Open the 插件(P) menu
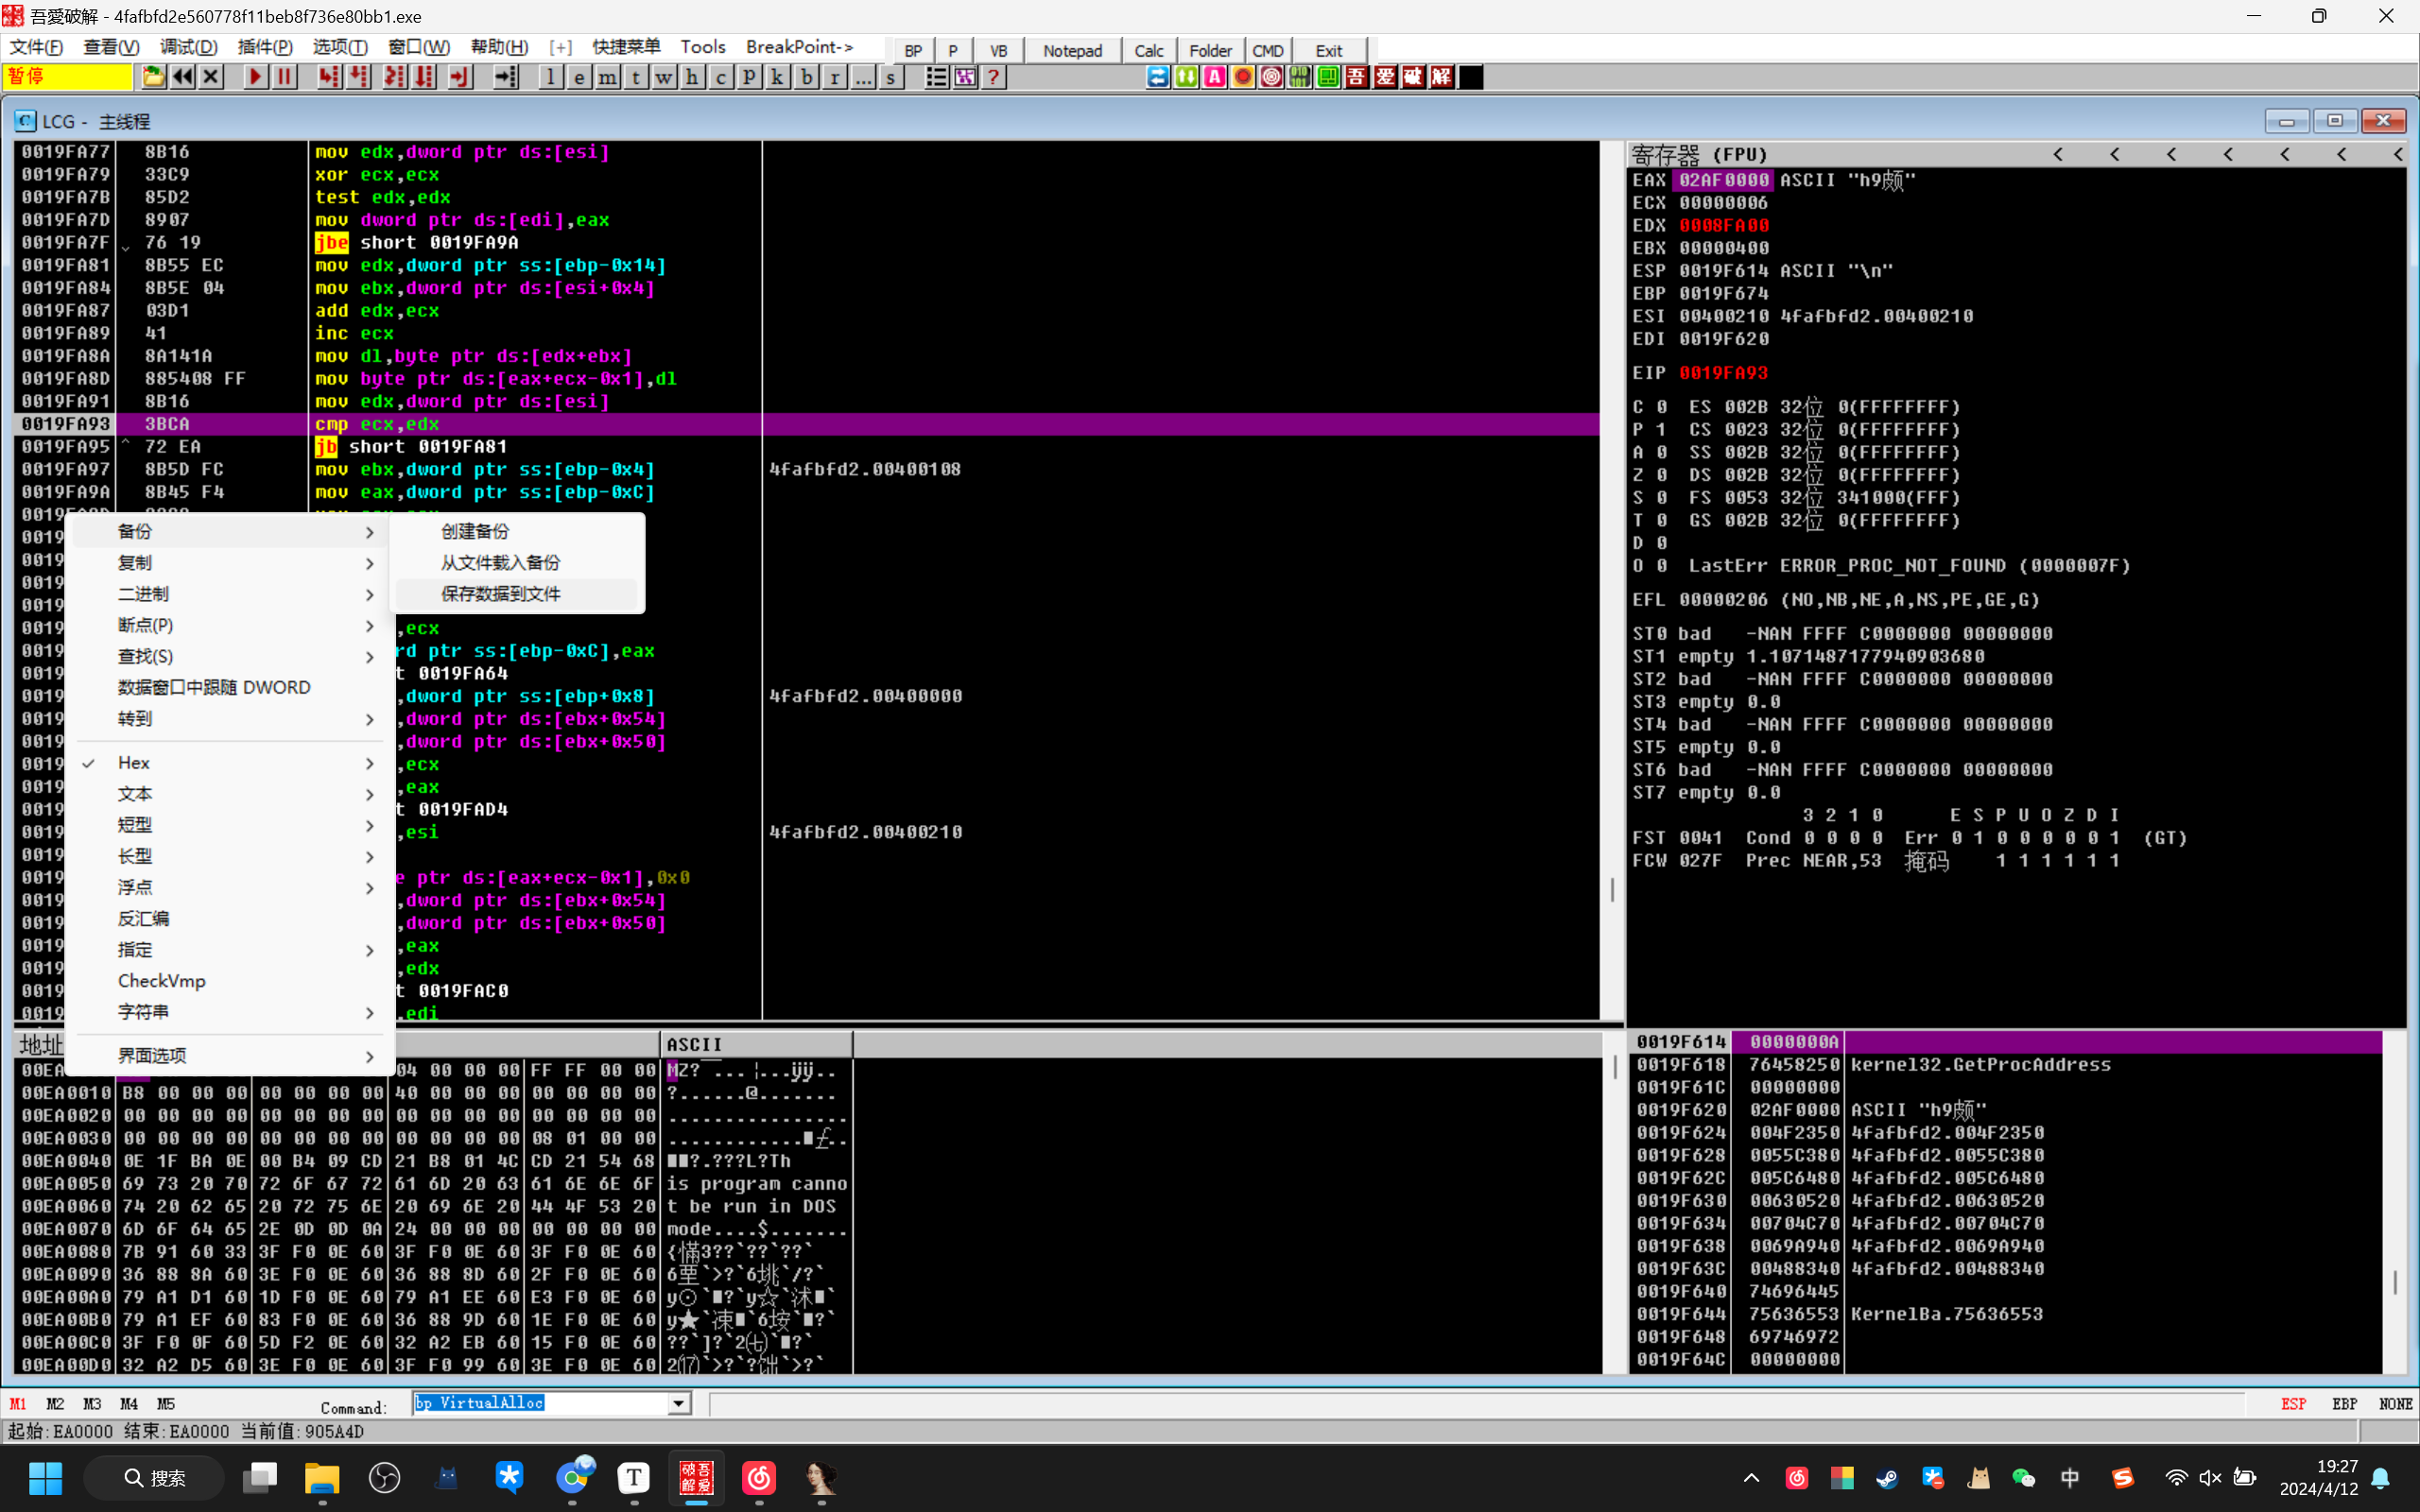Image resolution: width=2420 pixels, height=1512 pixels. [x=265, y=47]
